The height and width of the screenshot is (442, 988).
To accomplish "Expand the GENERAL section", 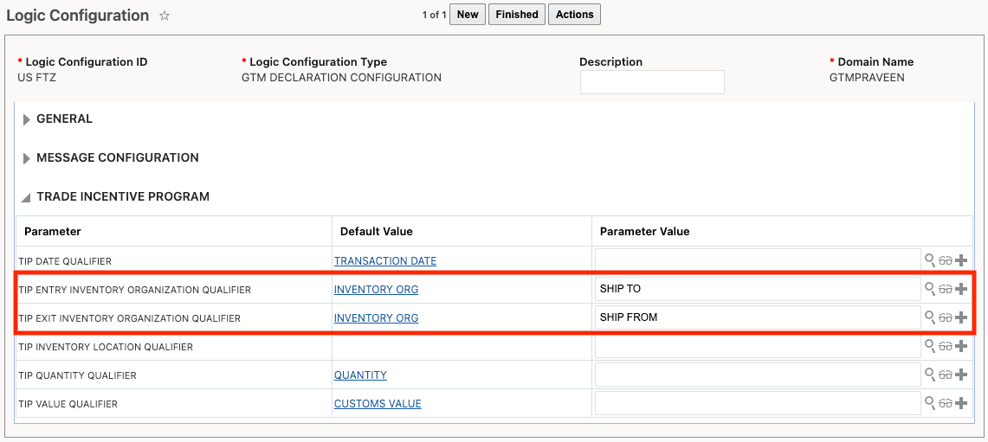I will point(27,119).
